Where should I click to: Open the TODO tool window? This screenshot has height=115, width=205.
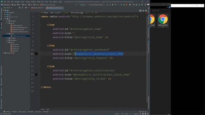pyautogui.click(x=46, y=112)
